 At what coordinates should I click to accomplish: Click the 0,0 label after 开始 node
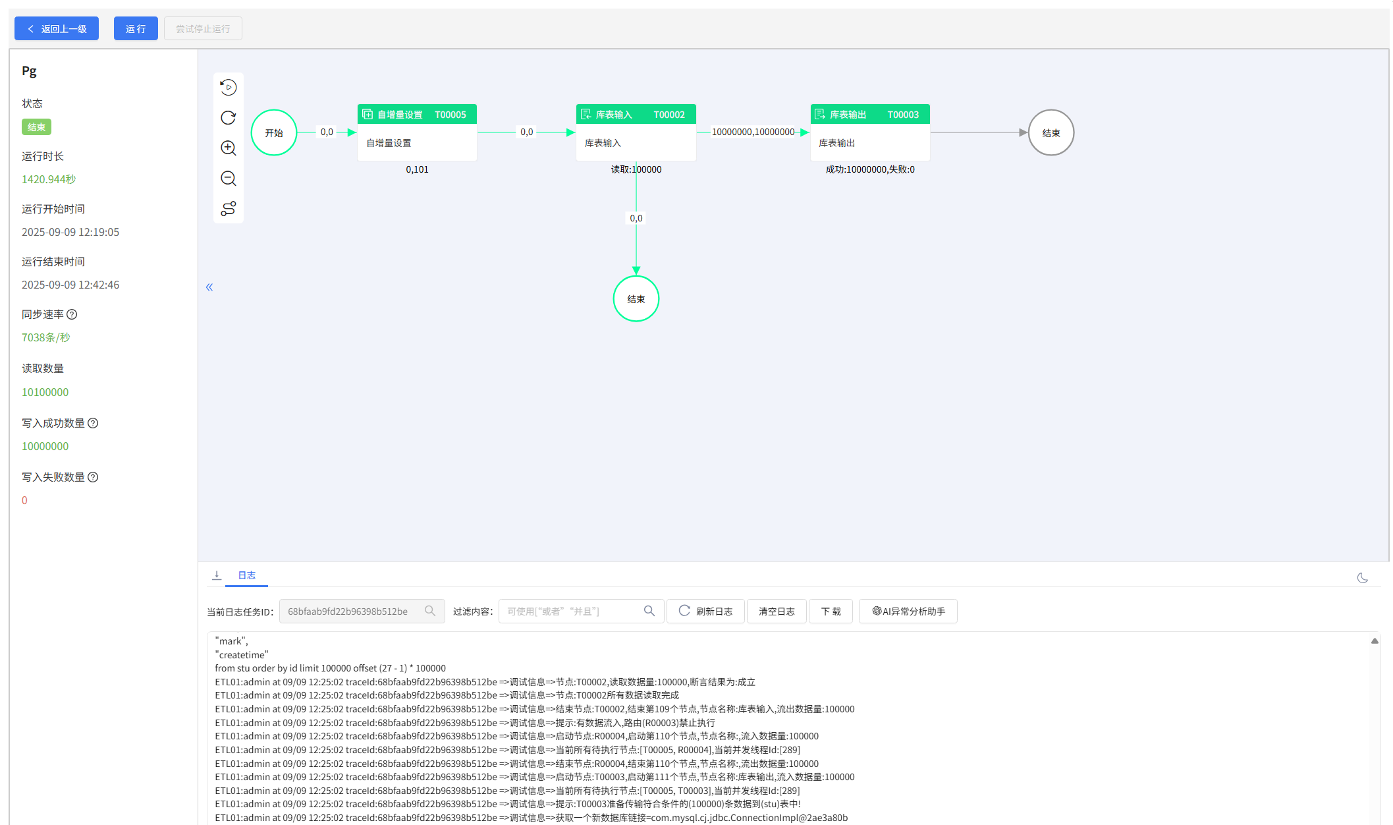327,132
